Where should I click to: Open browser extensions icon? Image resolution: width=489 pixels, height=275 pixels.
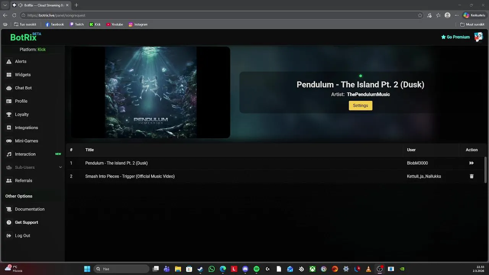tap(429, 15)
